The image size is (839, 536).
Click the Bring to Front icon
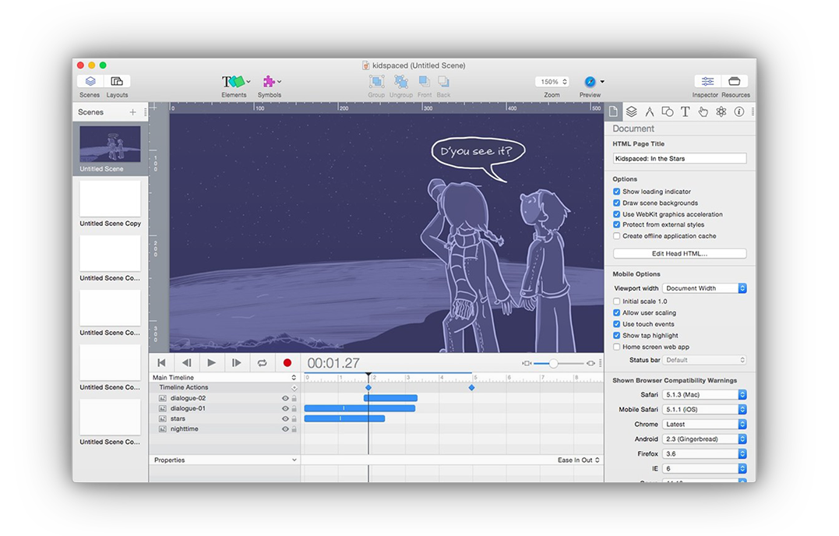click(x=425, y=81)
